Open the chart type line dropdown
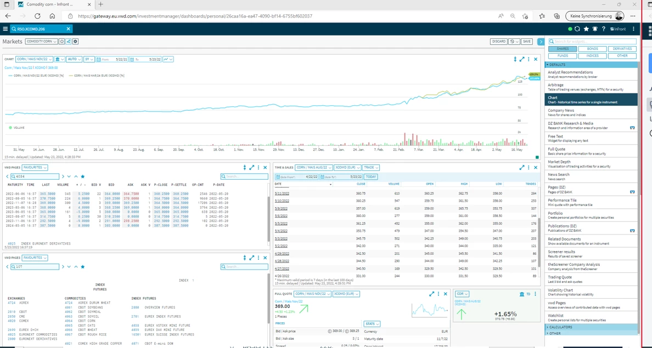Viewport: 652px width, 348px height. pos(168,59)
